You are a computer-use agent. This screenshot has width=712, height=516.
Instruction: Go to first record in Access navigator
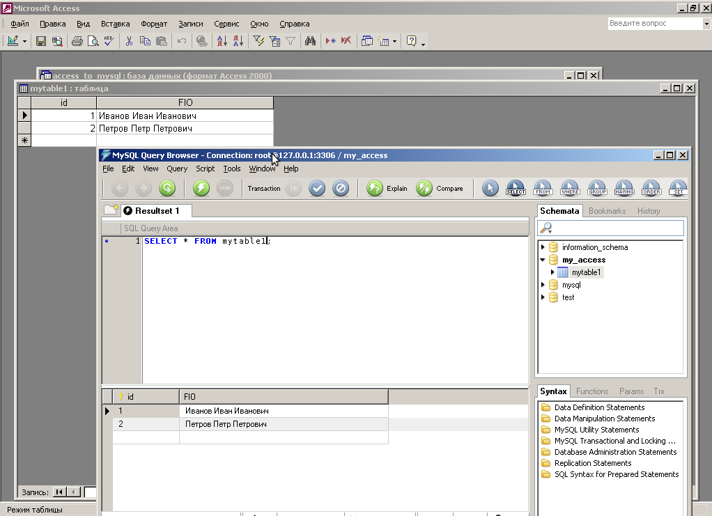[59, 492]
